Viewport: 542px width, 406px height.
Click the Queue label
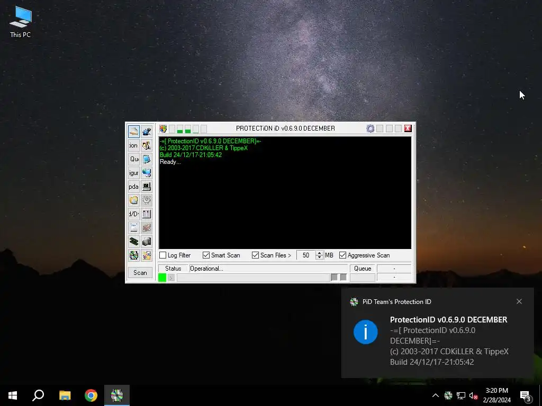(363, 269)
